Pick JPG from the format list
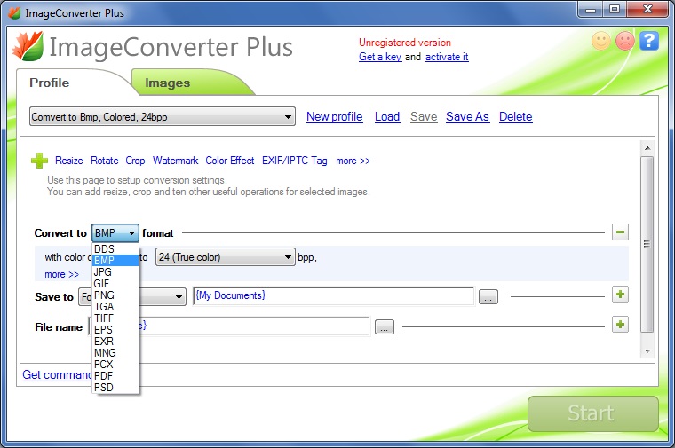 [115, 272]
